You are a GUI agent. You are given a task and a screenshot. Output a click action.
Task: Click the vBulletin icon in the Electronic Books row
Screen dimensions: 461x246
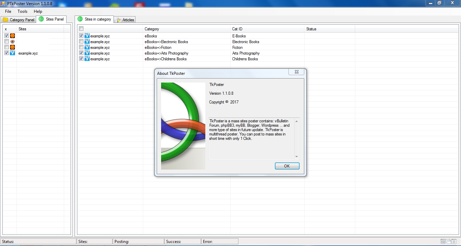click(87, 41)
